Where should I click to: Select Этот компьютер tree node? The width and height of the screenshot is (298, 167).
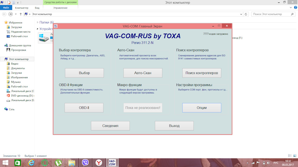pyautogui.click(x=19, y=59)
